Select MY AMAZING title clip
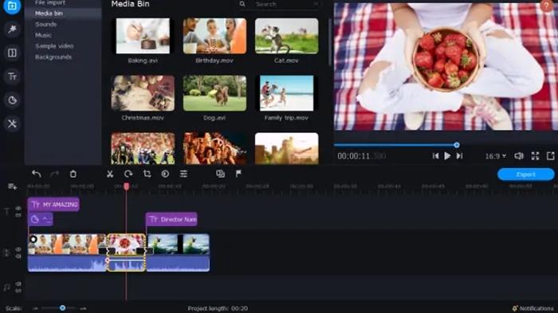Image resolution: width=558 pixels, height=313 pixels. click(53, 205)
